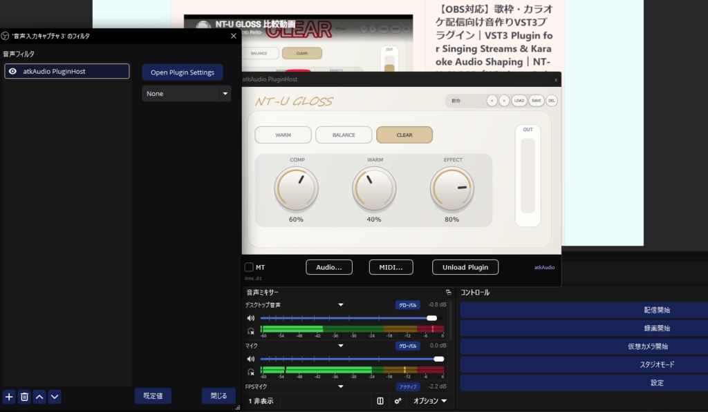Close the atkAudio PluginHost window
The image size is (708, 412).
tap(556, 80)
